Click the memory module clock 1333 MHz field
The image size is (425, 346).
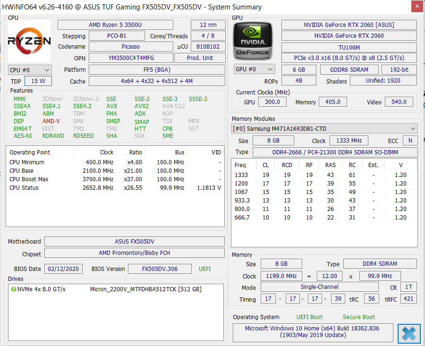click(349, 140)
